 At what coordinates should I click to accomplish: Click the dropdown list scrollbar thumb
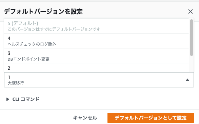point(192,38)
